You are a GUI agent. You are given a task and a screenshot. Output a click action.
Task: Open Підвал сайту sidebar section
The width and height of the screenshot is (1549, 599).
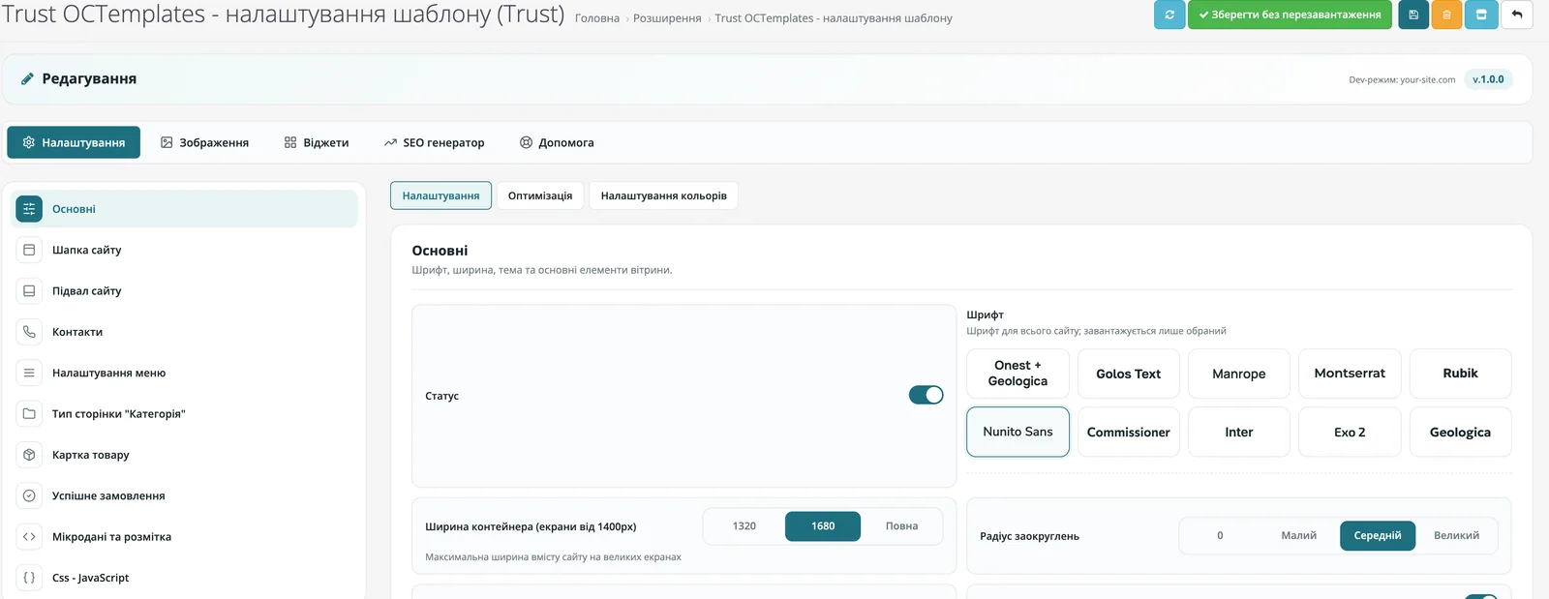[x=184, y=290]
